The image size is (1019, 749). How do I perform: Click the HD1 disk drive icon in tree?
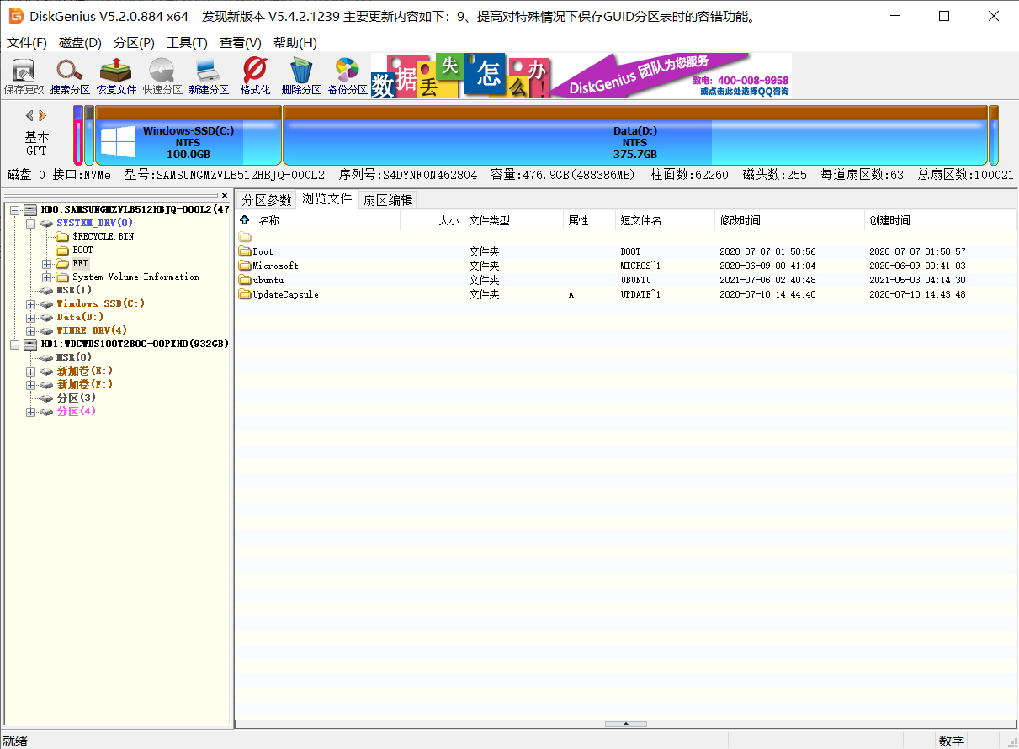click(30, 344)
